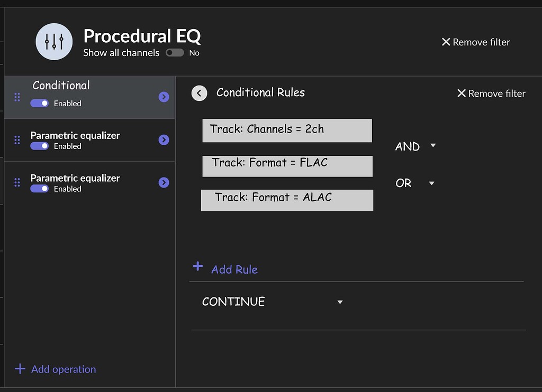Click the drag handle of the first Parametric equalizer

16,139
